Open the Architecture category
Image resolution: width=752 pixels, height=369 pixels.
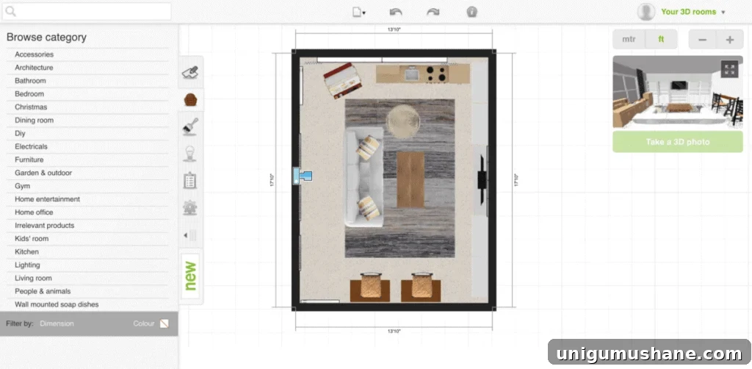[x=34, y=68]
